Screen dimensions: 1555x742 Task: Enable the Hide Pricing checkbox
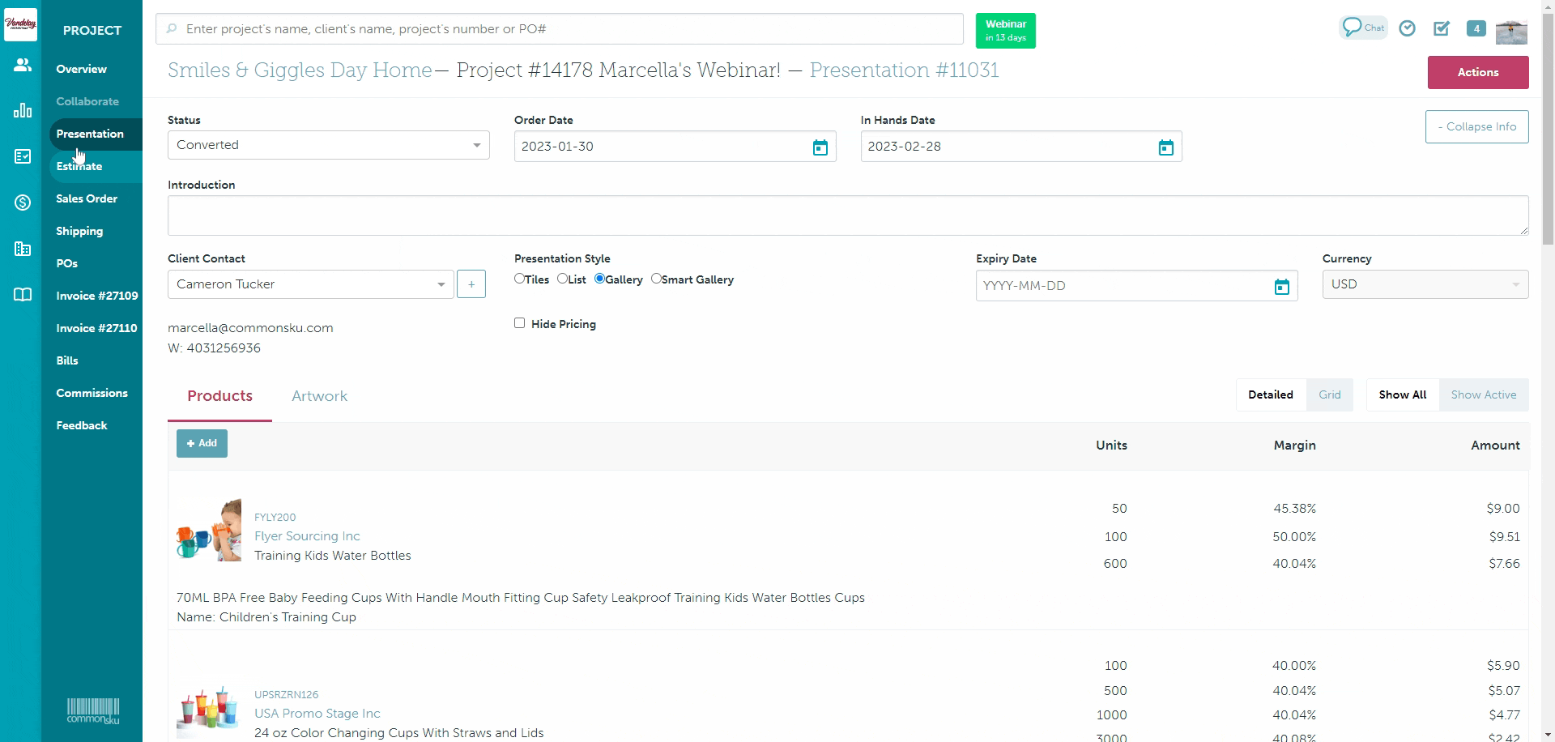tap(519, 323)
